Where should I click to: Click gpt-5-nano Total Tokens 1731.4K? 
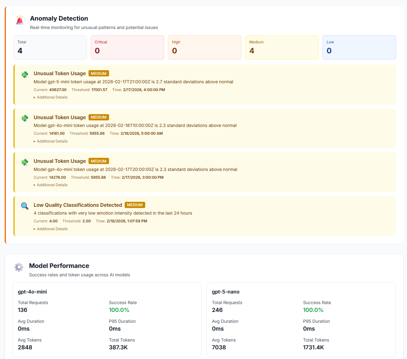(x=314, y=347)
